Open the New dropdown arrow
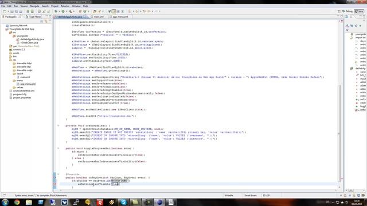The width and height of the screenshot is (367, 206). click(x=8, y=11)
